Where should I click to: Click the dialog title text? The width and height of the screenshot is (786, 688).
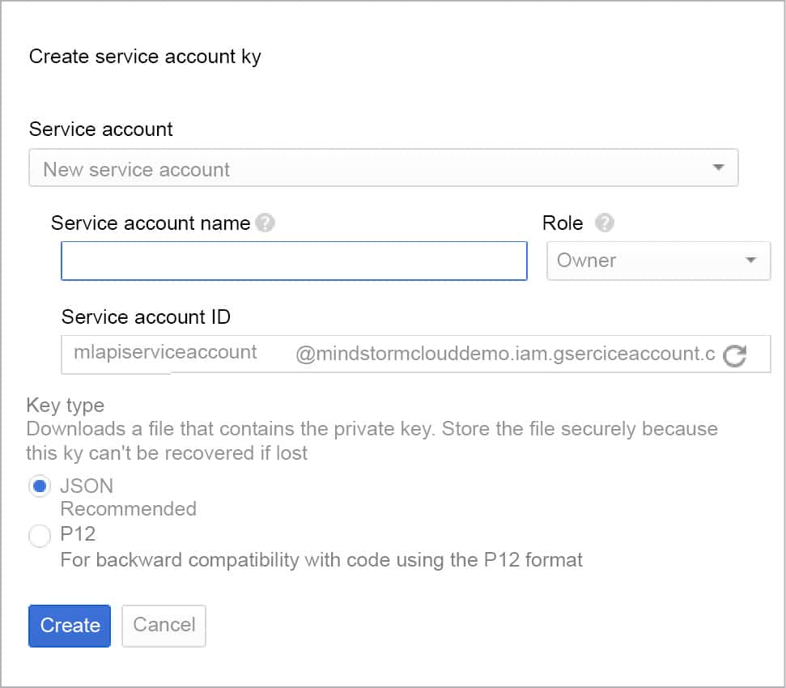point(145,57)
